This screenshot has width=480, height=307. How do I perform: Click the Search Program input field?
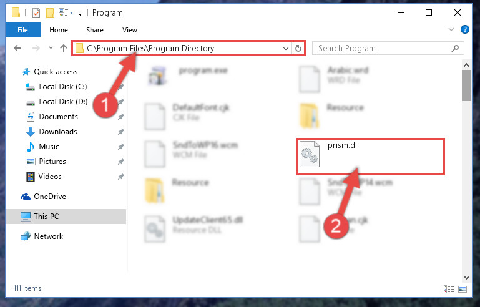pos(388,49)
